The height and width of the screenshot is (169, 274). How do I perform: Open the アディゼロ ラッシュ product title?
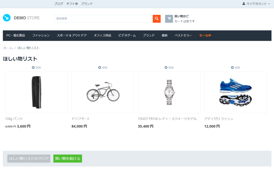219,119
